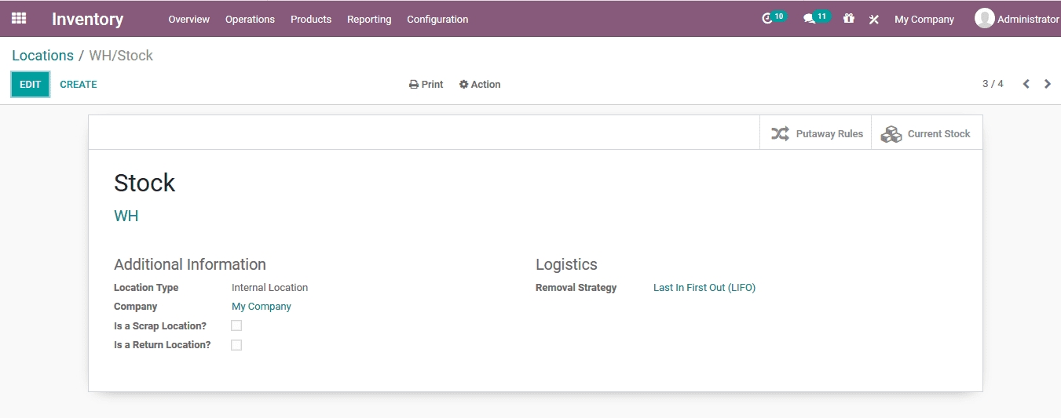Go to next record arrow
The image size is (1061, 418).
coord(1048,84)
